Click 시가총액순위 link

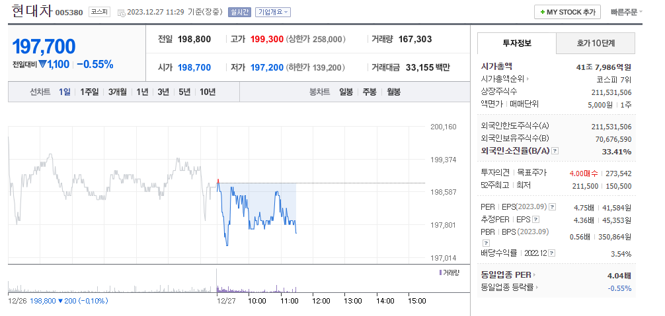pos(502,79)
